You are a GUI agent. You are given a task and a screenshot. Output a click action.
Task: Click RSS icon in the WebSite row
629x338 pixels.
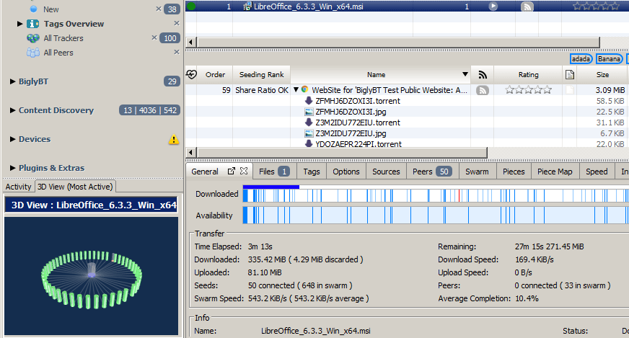(x=483, y=90)
